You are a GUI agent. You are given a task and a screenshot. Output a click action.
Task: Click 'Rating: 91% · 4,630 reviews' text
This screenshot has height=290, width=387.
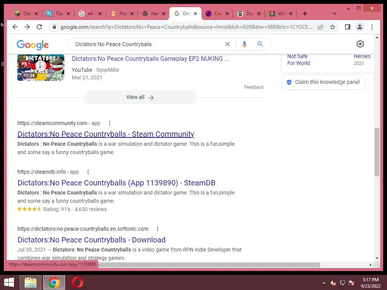click(75, 209)
